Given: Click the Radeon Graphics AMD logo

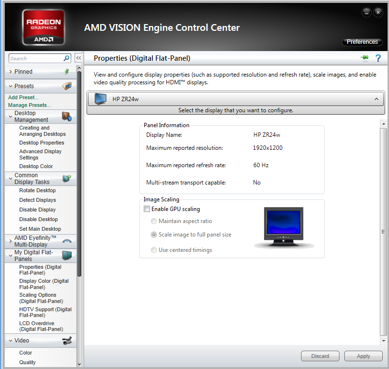Looking at the screenshot, I should (x=43, y=27).
